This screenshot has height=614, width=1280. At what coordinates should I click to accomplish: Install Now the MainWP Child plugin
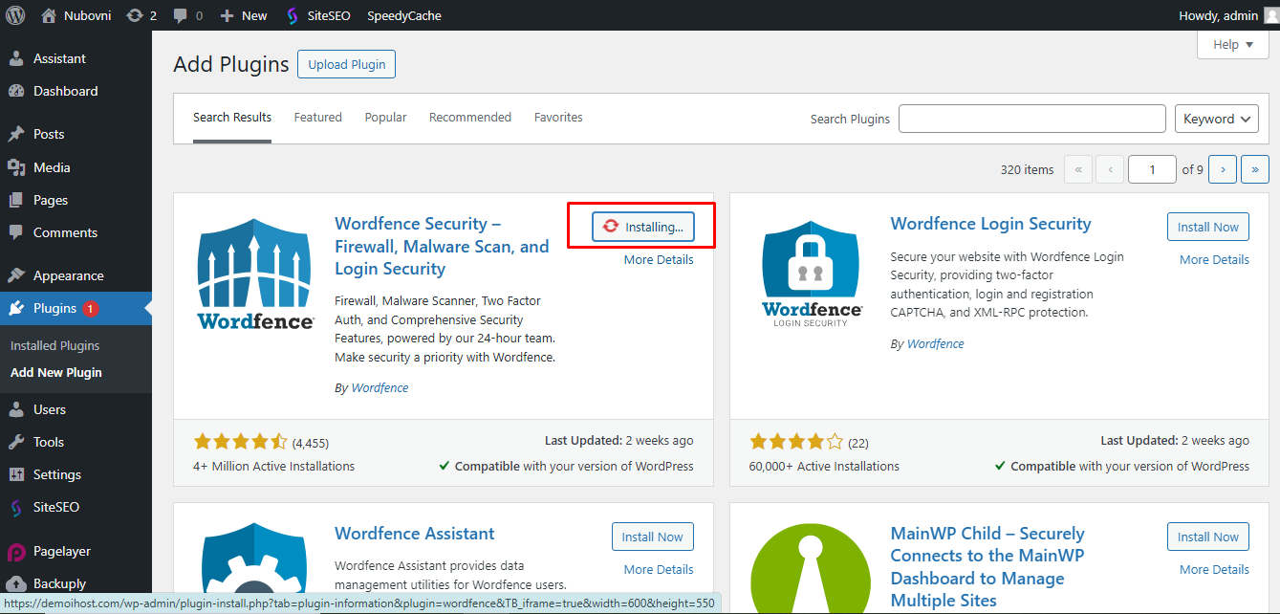[1208, 537]
